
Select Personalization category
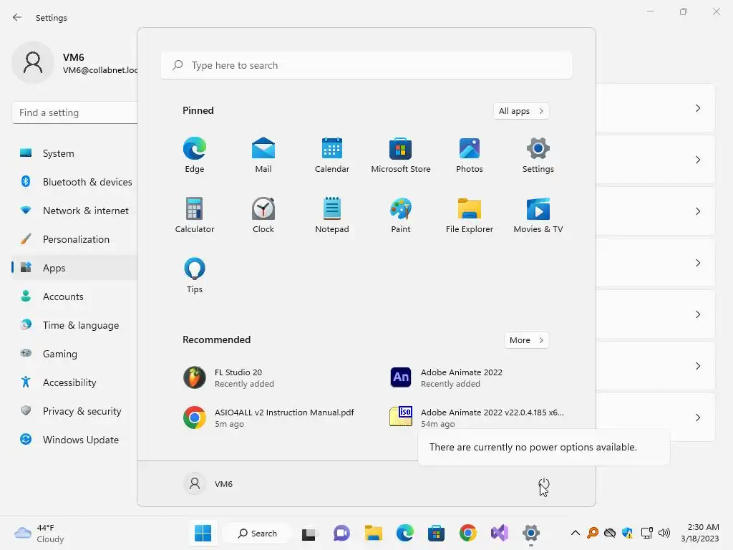pyautogui.click(x=74, y=239)
